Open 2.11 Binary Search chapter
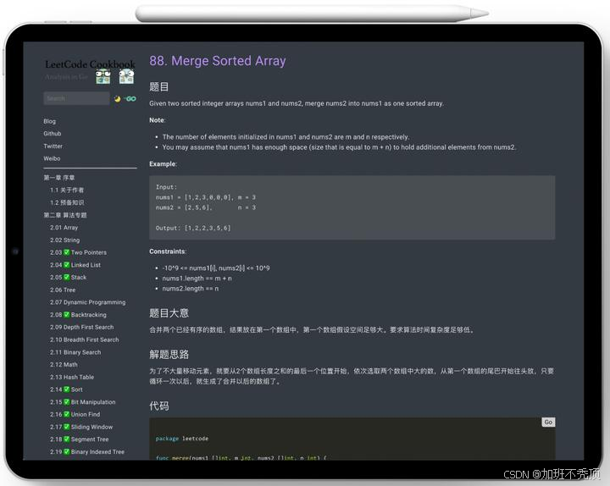This screenshot has height=486, width=610. click(x=75, y=352)
